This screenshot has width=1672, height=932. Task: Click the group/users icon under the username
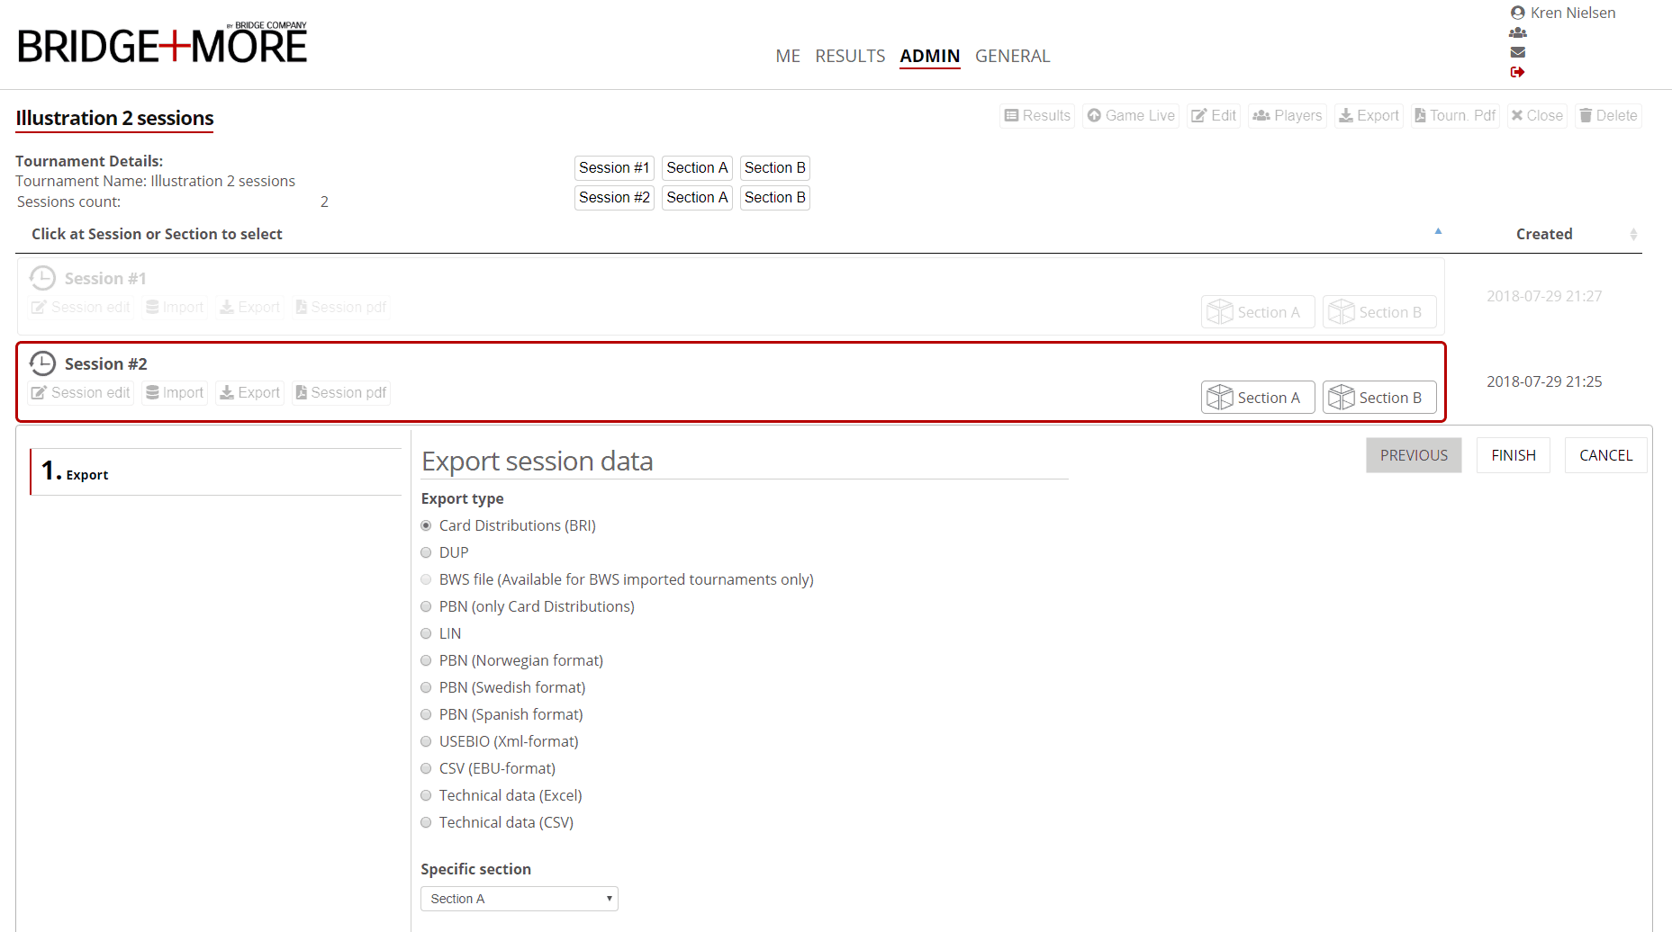pos(1517,32)
